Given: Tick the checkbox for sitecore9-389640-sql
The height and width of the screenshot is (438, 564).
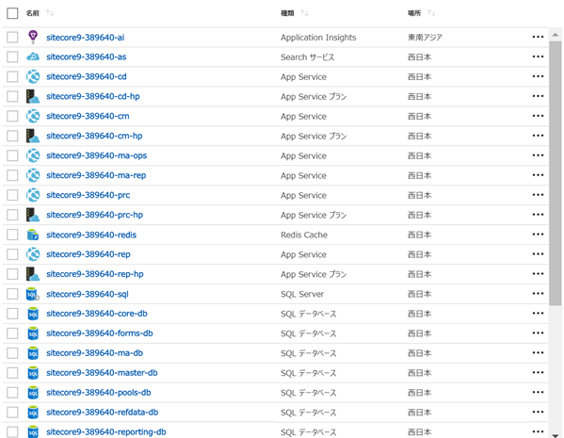Looking at the screenshot, I should (x=12, y=294).
